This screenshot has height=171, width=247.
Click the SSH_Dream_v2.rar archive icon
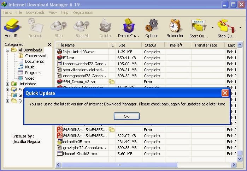[x=60, y=82]
